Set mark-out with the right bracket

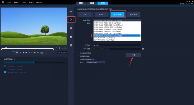(59, 48)
